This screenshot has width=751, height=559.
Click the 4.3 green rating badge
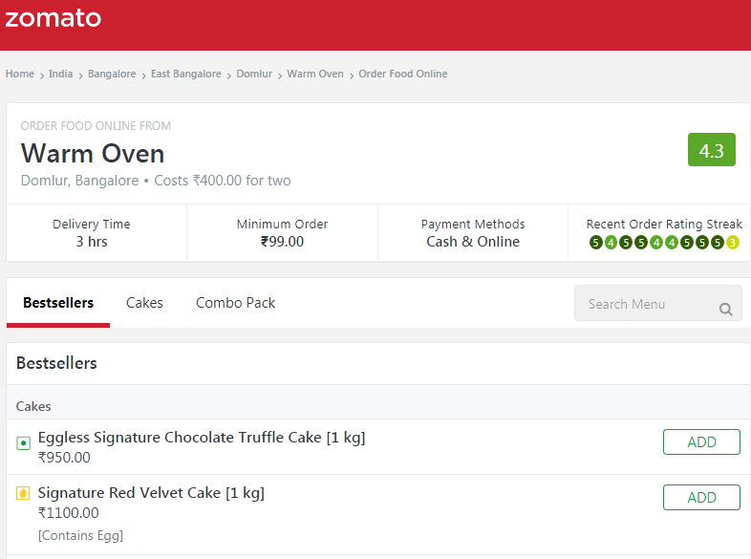point(711,149)
